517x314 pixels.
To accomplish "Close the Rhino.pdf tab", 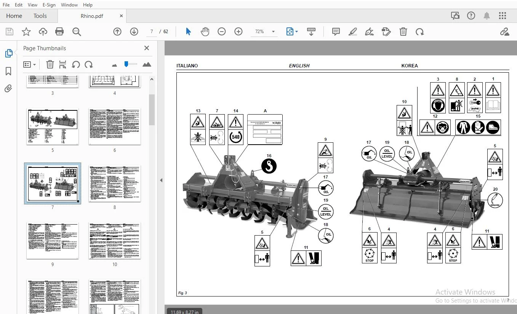I will click(x=122, y=16).
